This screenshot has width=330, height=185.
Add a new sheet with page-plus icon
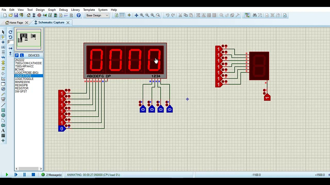(267, 15)
